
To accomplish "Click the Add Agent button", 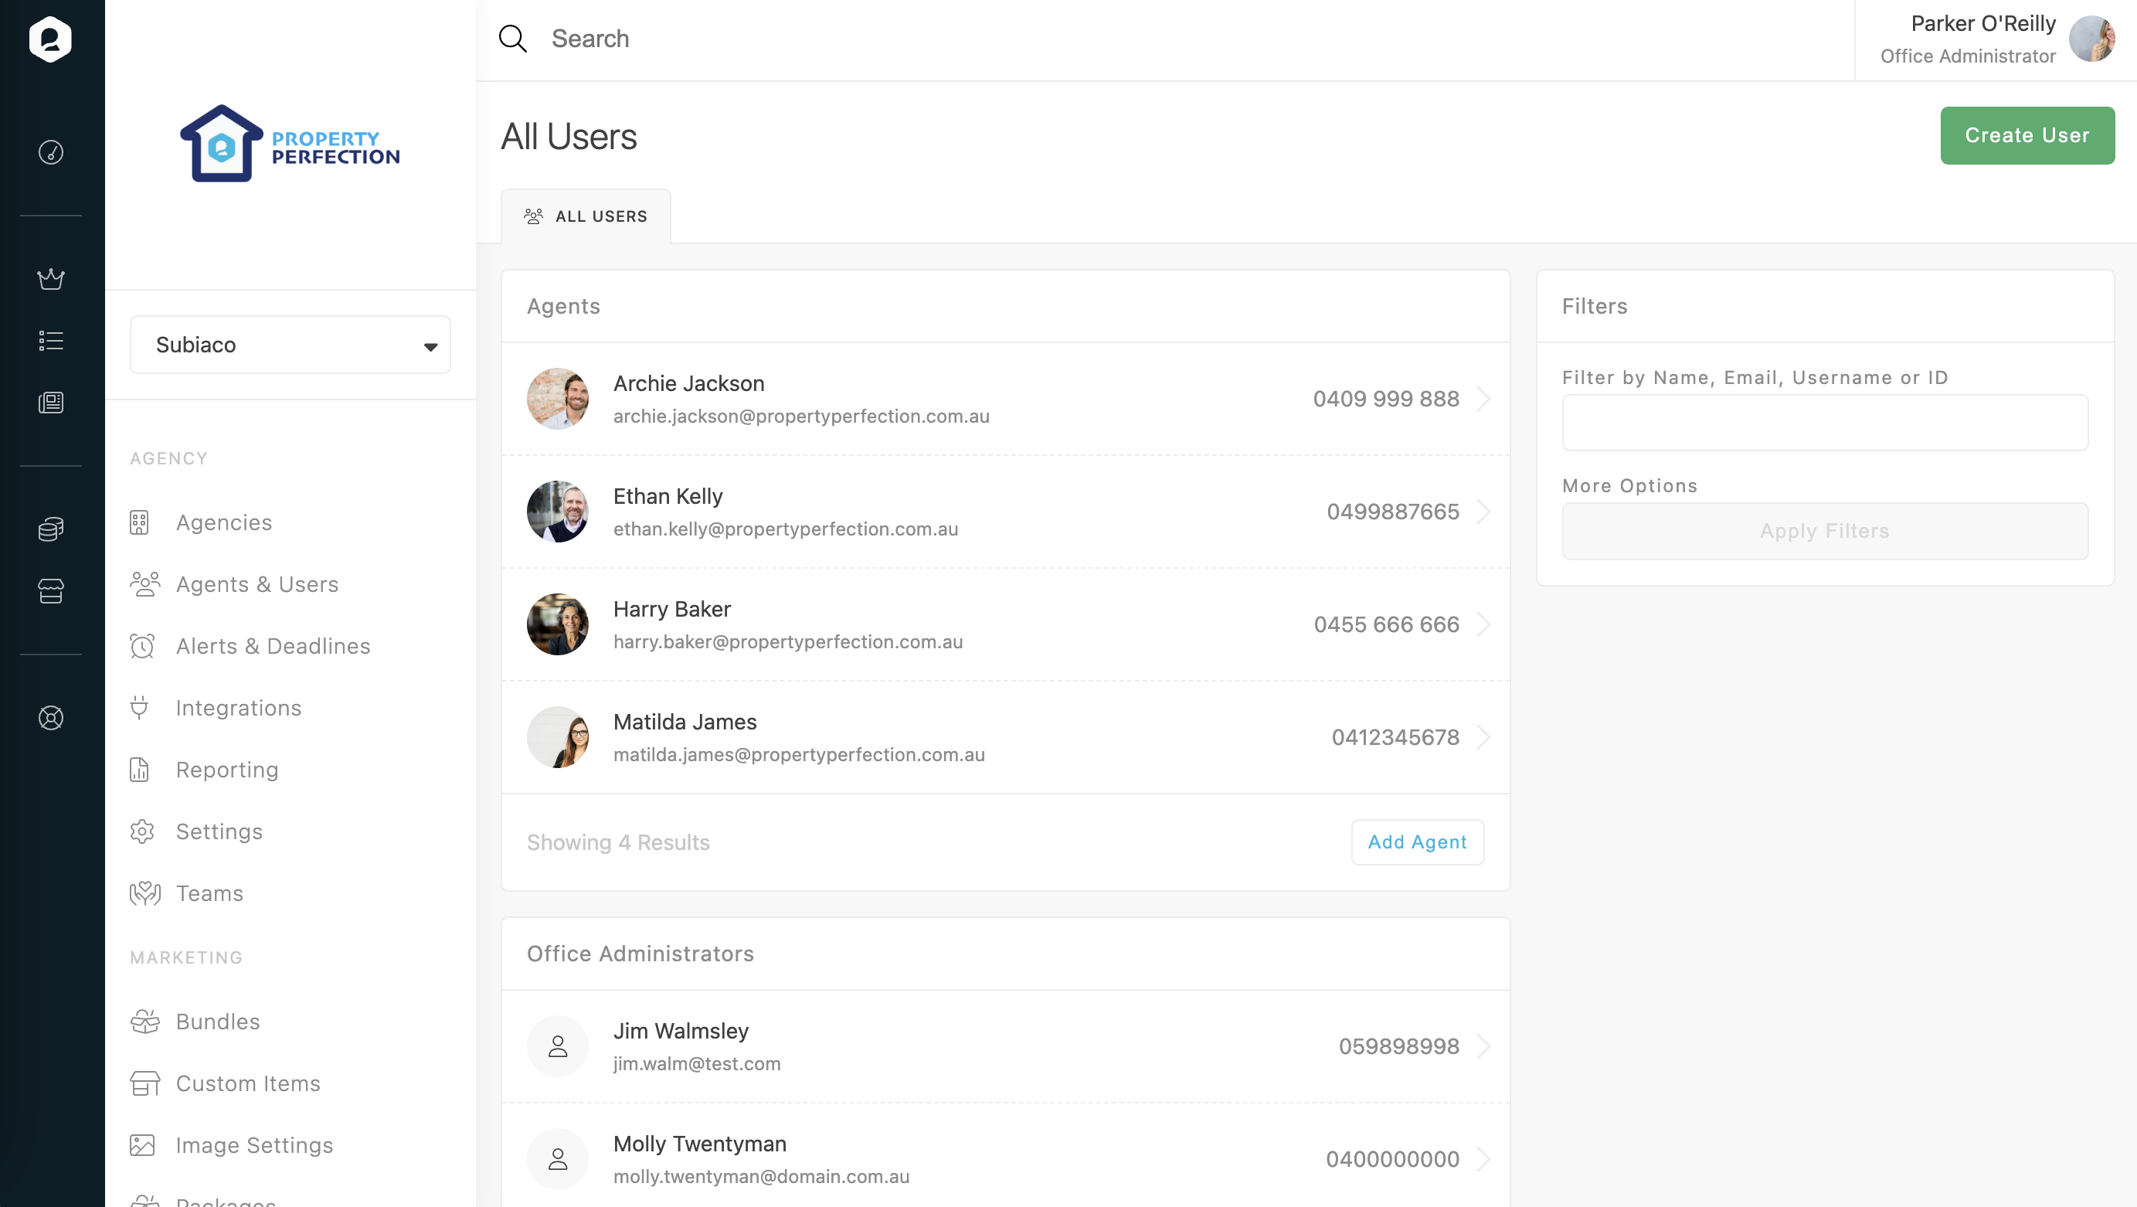I will 1417,842.
